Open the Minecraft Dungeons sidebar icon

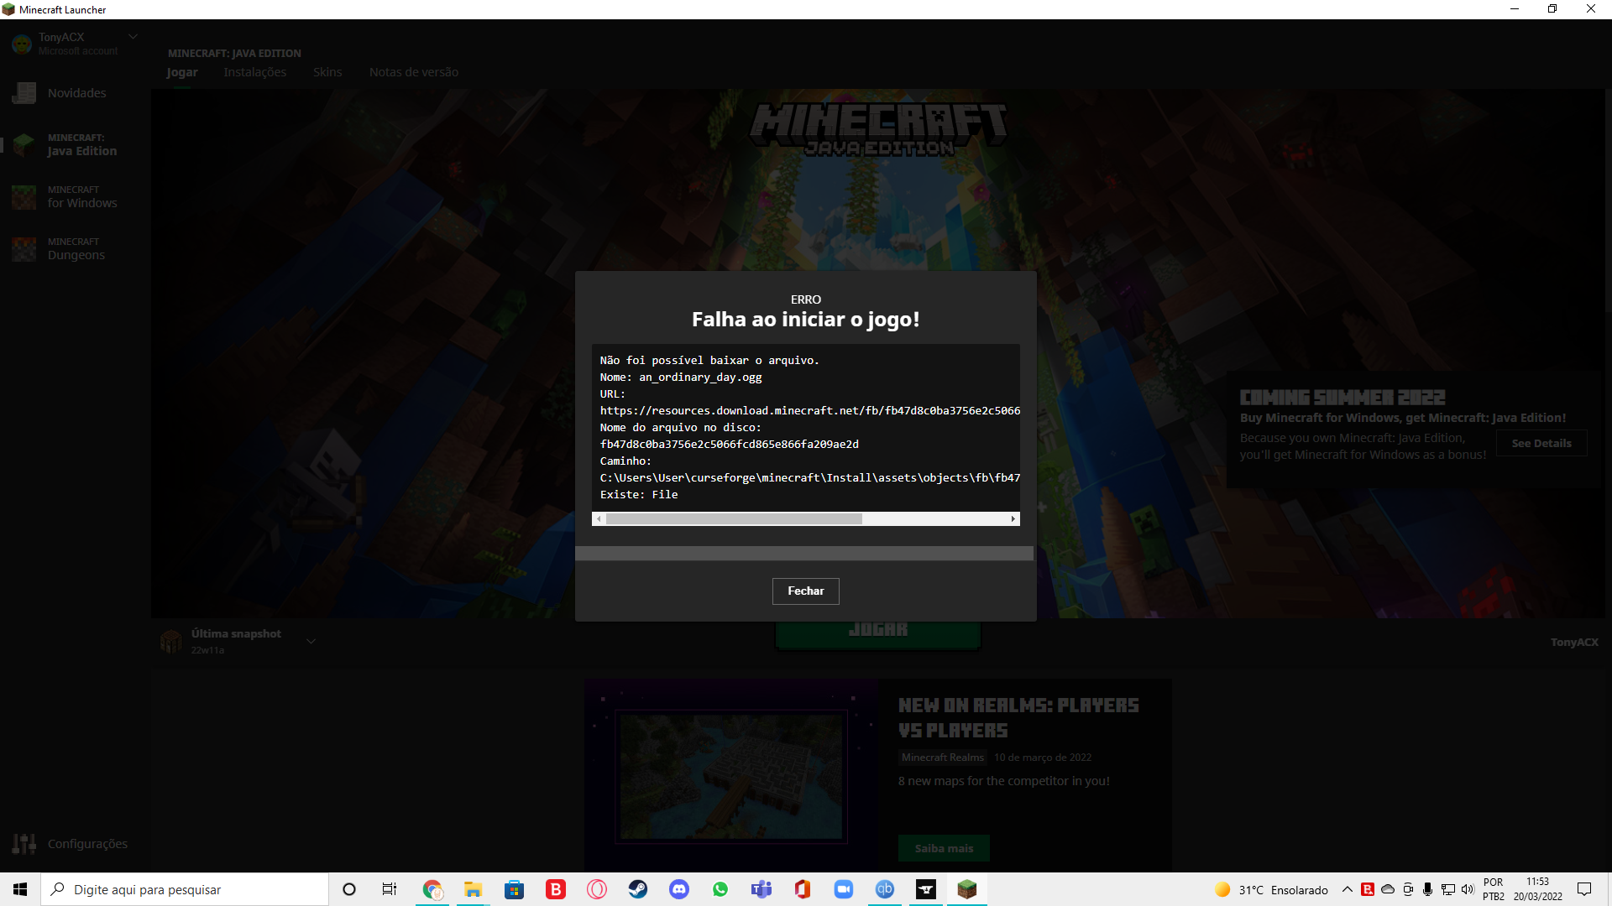point(24,249)
